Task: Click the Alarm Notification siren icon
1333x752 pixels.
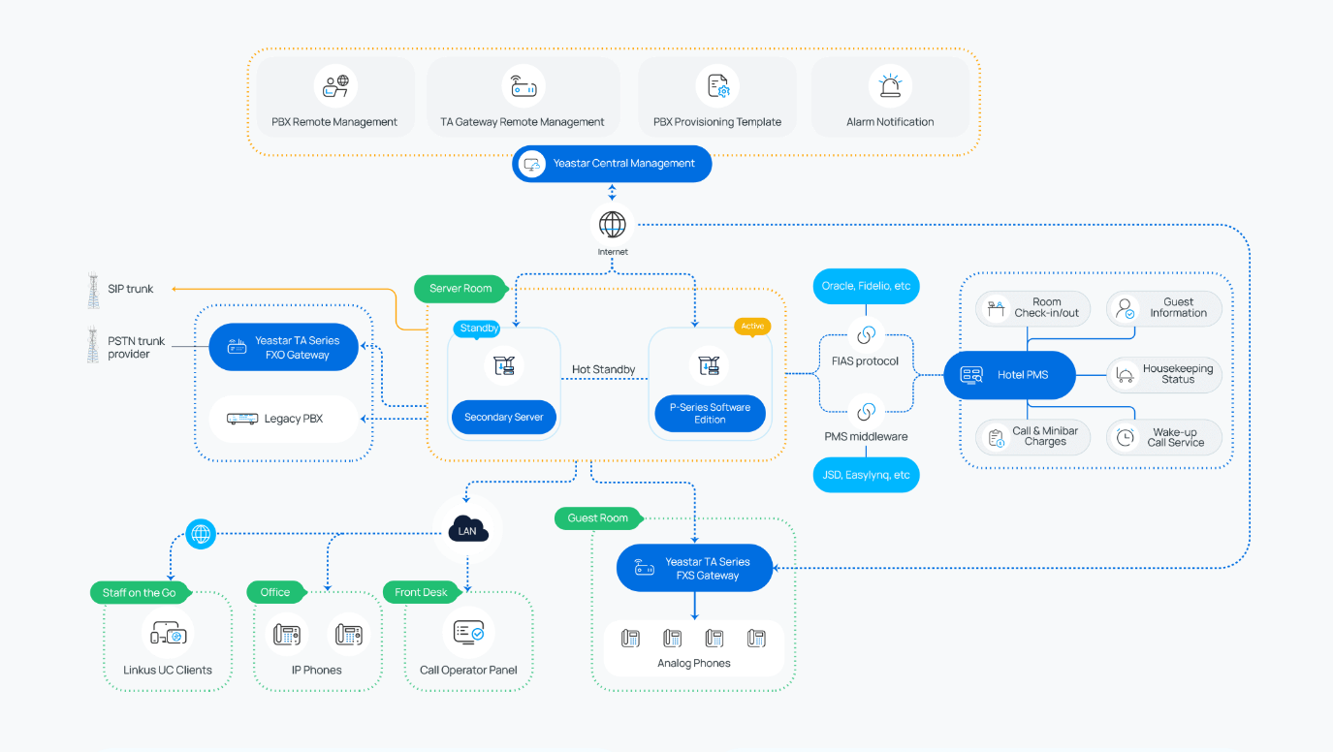Action: [x=889, y=86]
